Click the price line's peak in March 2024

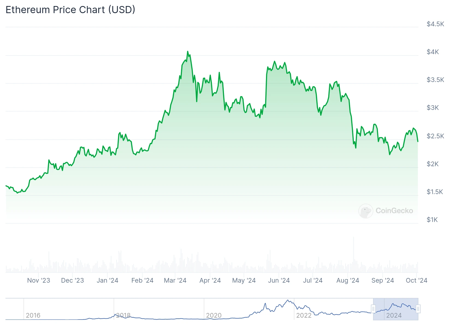[188, 51]
